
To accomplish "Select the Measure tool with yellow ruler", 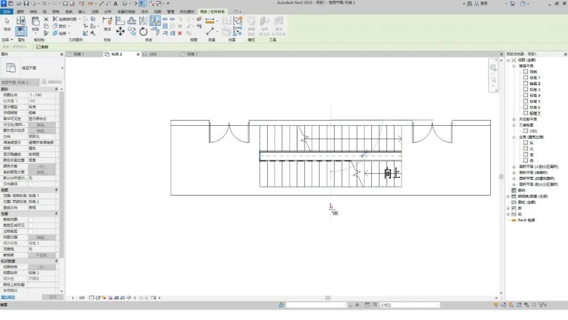I will tap(210, 21).
